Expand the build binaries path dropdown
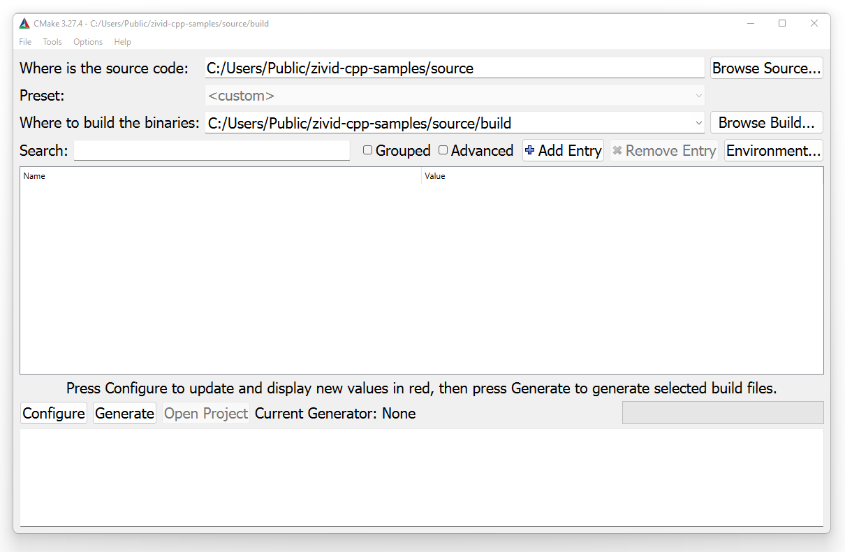Image resolution: width=845 pixels, height=552 pixels. pos(699,123)
